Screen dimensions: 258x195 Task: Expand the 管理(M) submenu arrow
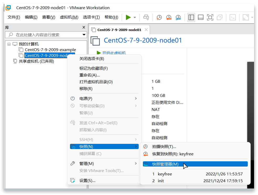[x=136, y=163]
